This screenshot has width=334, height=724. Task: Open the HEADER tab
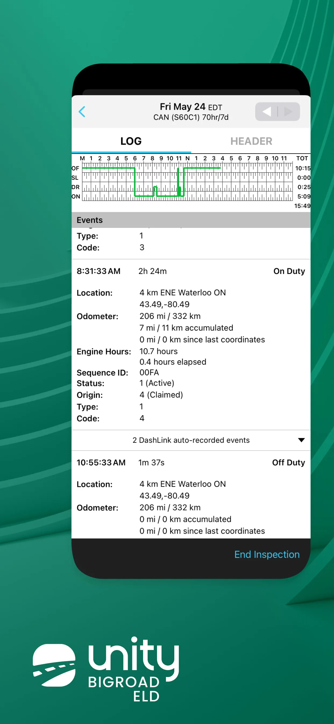click(251, 141)
